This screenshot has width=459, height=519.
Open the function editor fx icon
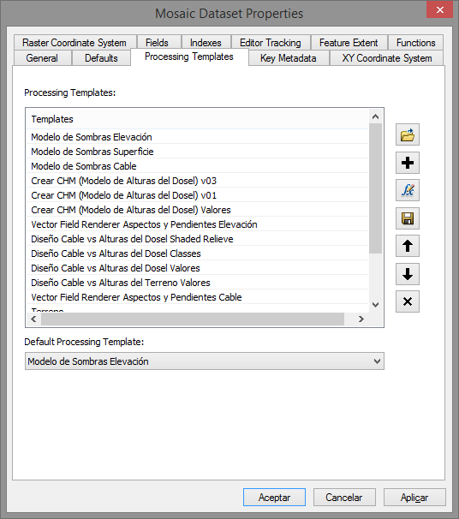[x=408, y=190]
